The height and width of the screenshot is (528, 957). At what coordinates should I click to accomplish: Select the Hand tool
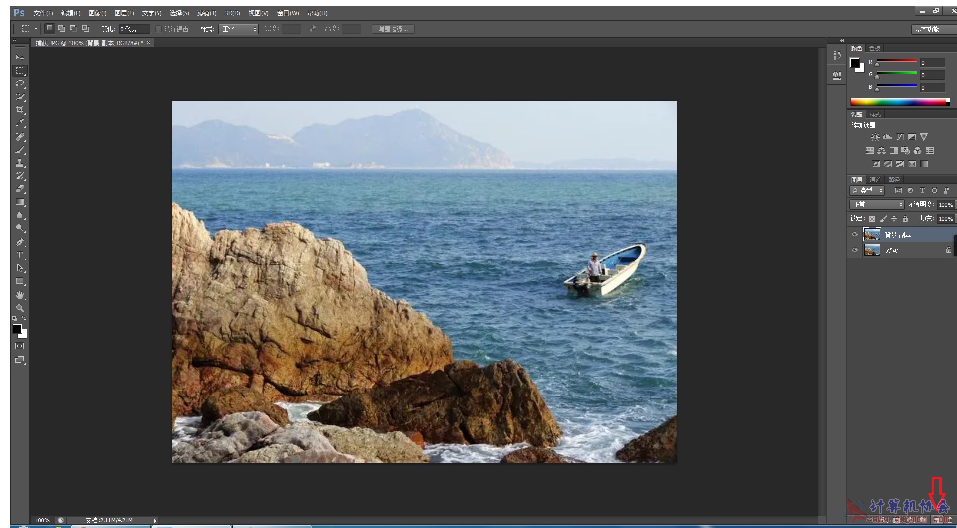(20, 295)
